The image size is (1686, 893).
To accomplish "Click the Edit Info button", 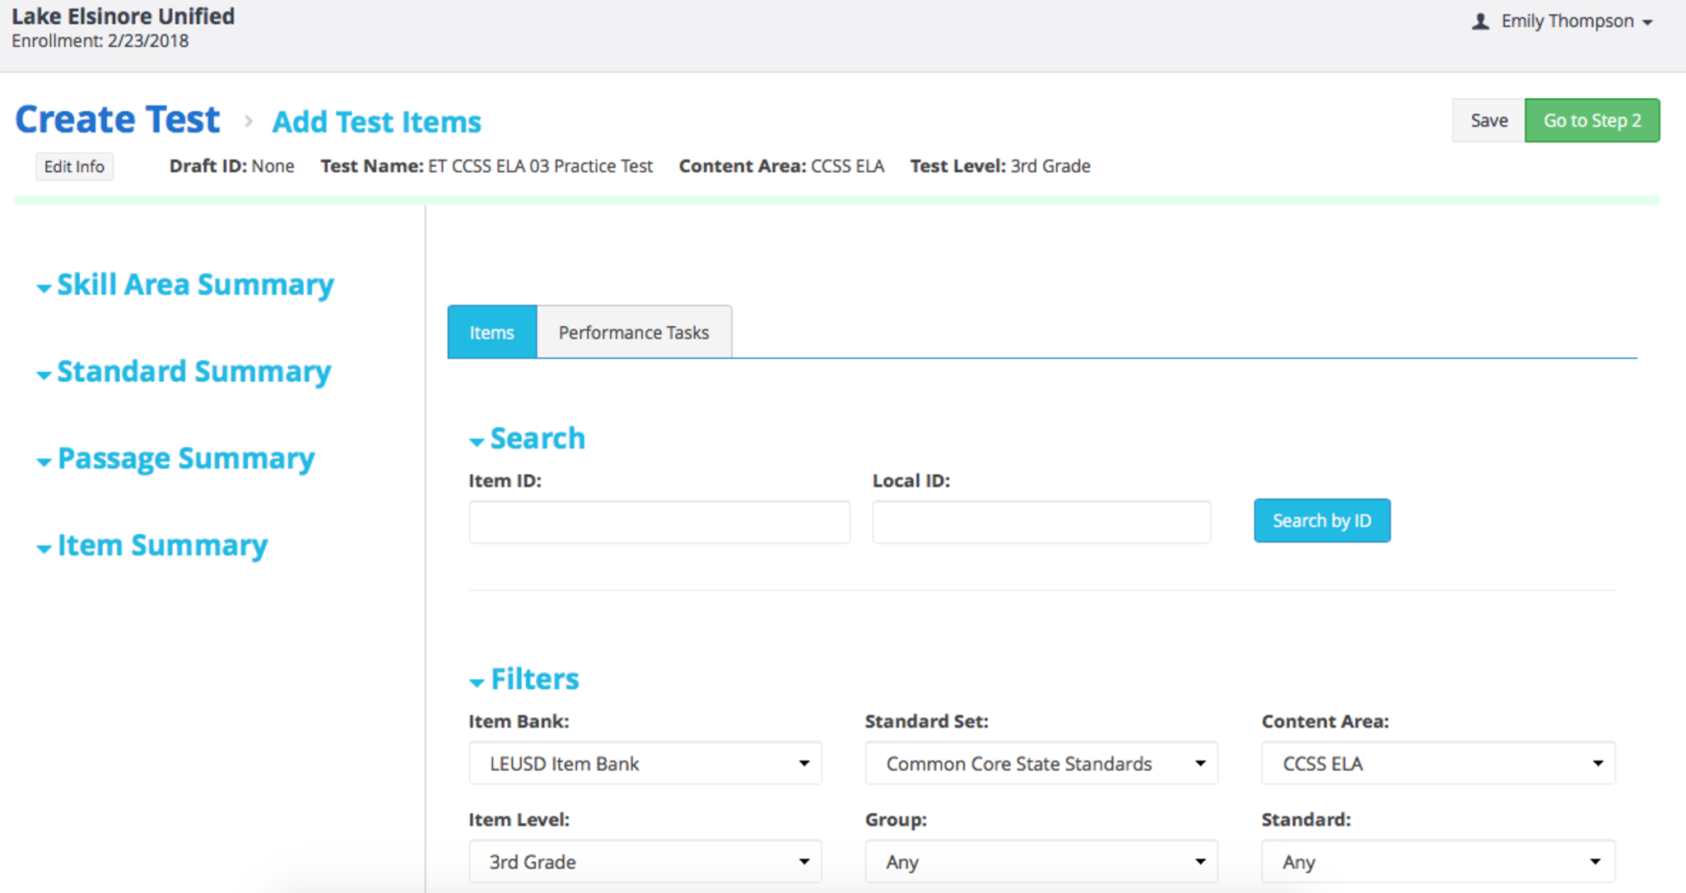I will tap(74, 166).
